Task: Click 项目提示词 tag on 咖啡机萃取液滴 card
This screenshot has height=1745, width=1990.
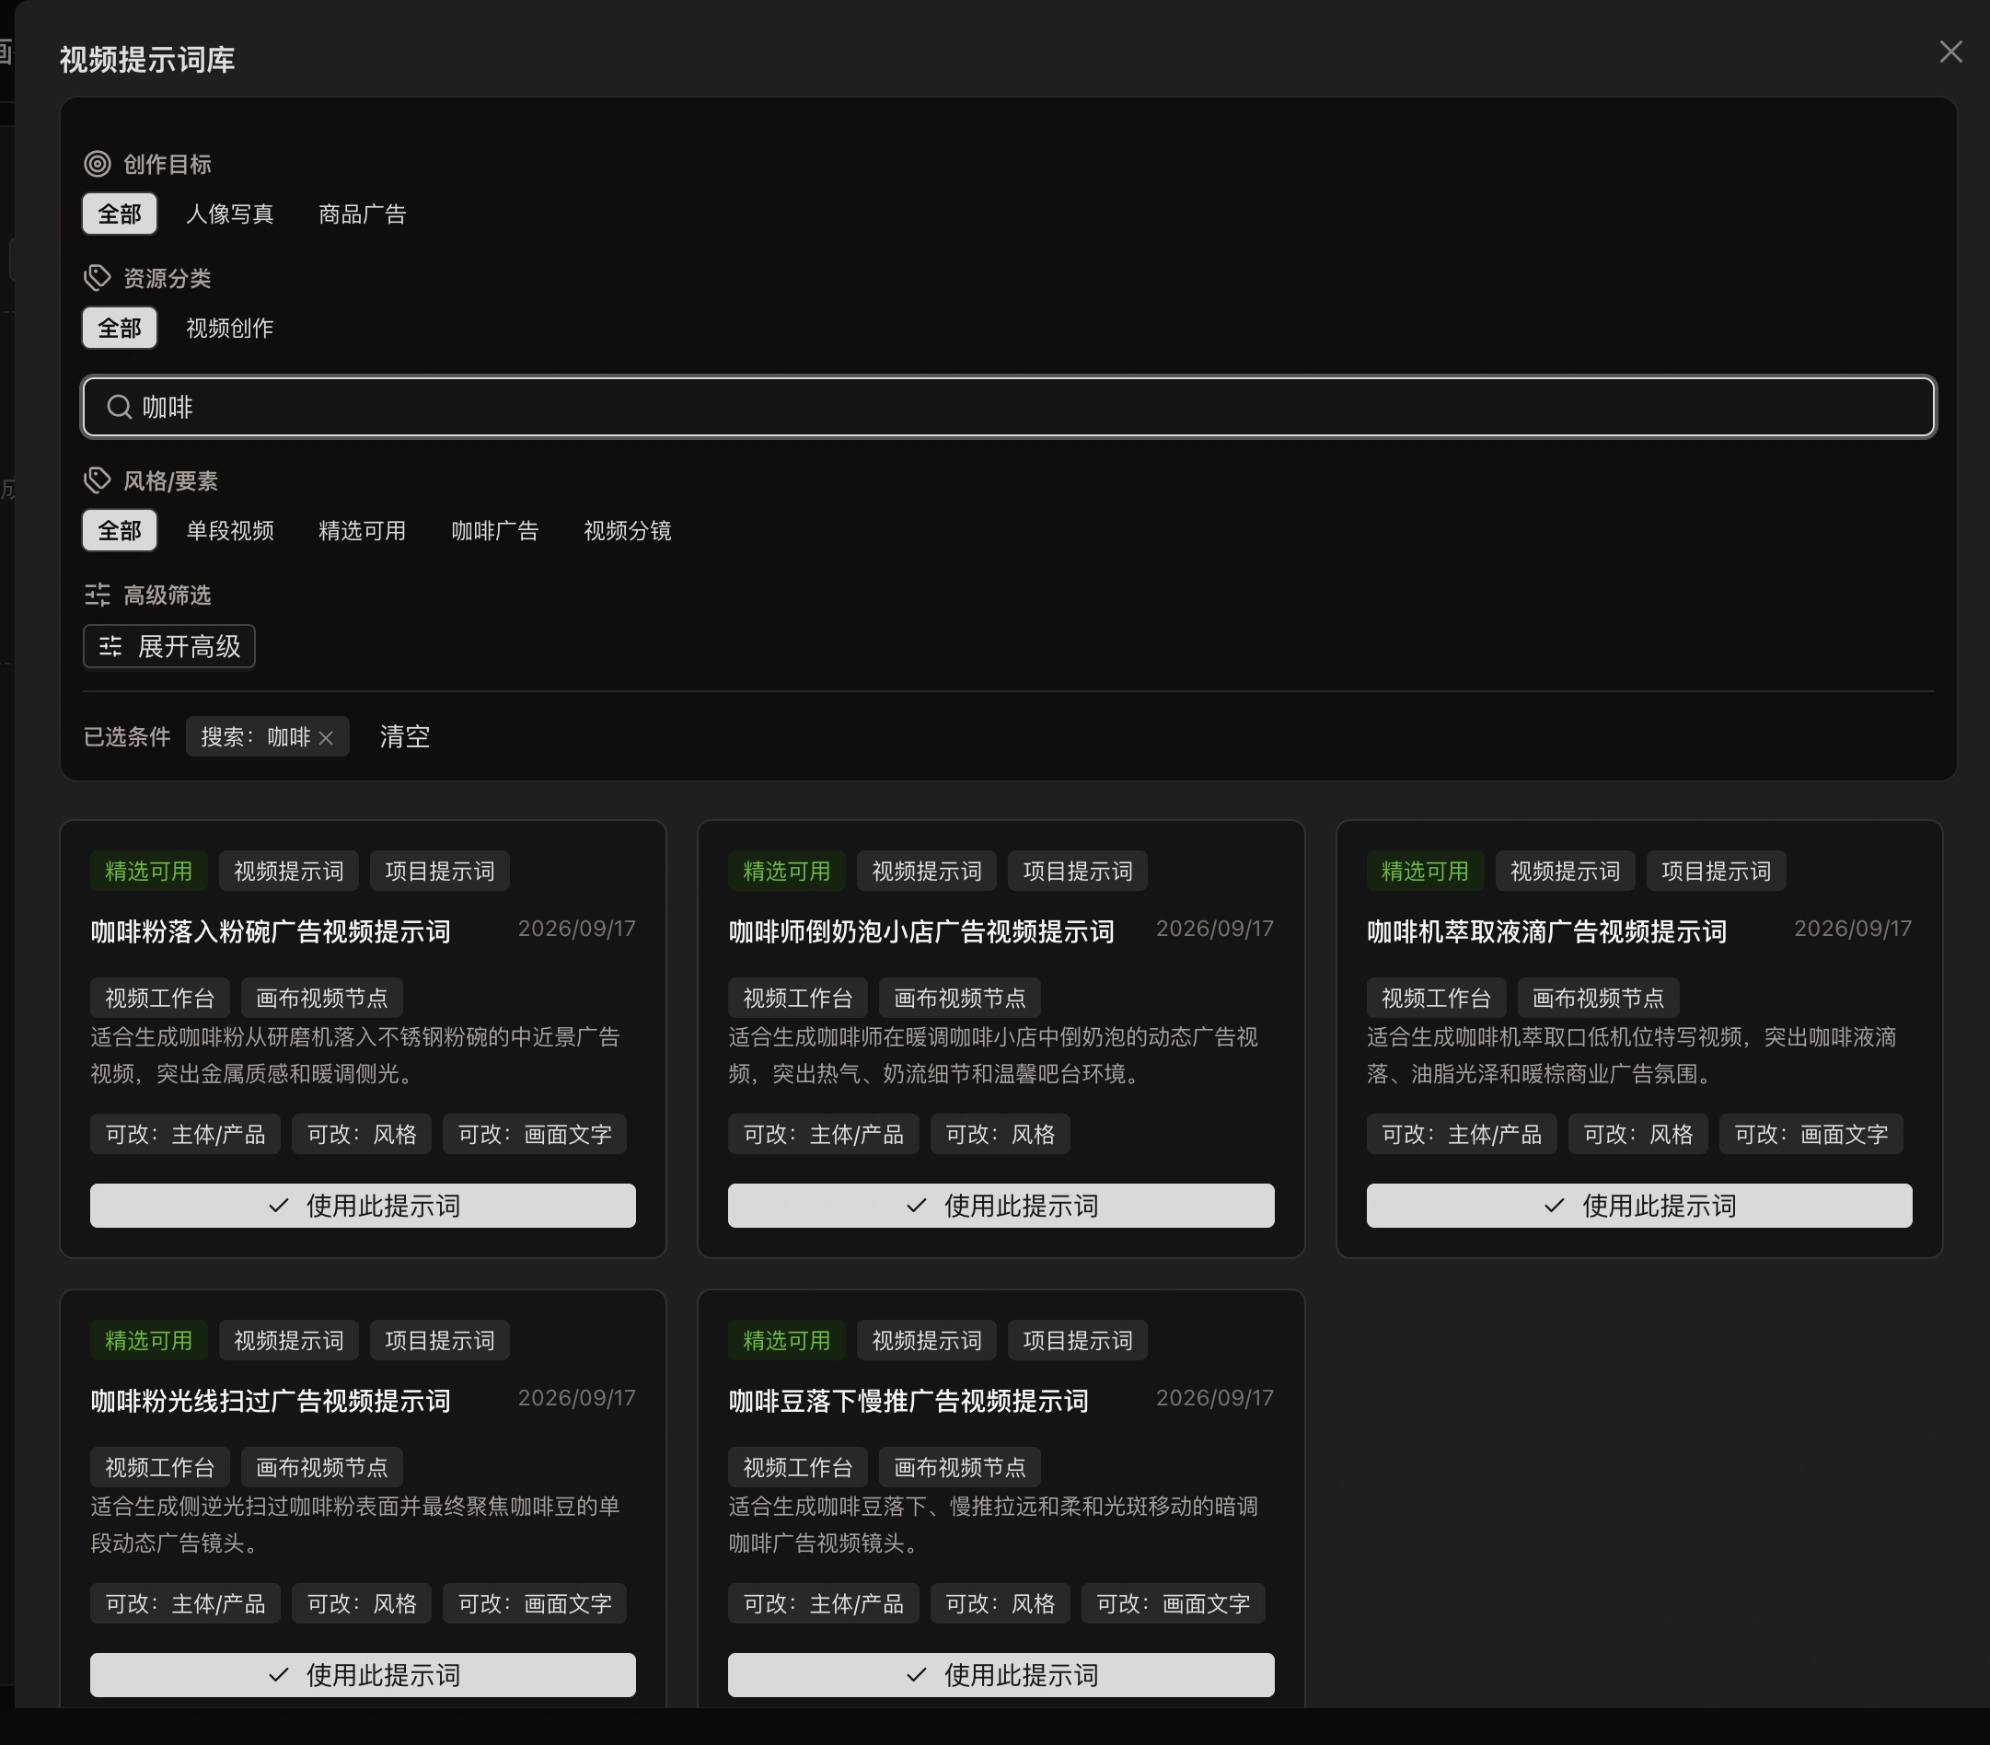Action: point(1717,871)
